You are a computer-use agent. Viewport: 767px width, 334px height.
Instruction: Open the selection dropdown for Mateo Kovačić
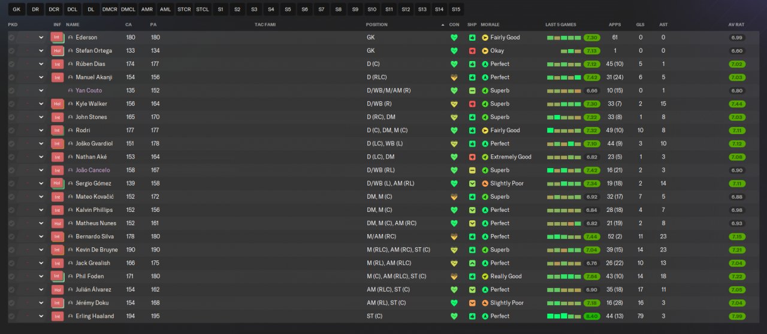point(41,196)
